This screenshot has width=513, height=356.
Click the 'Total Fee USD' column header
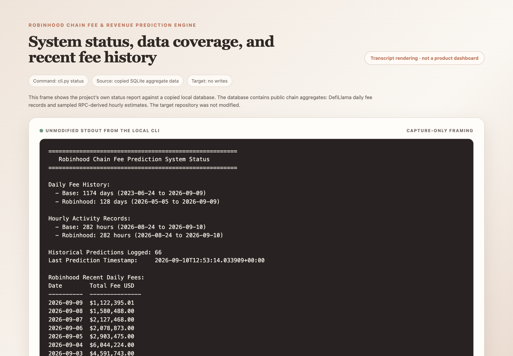112,286
